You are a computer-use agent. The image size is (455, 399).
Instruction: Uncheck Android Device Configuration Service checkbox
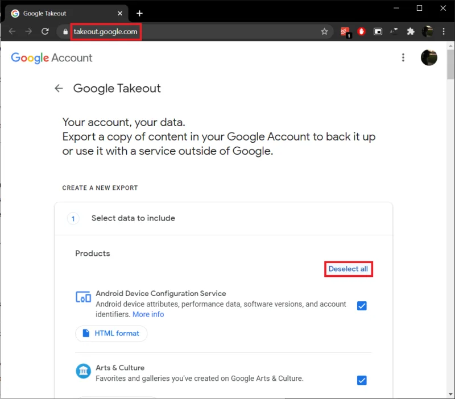[x=362, y=306]
